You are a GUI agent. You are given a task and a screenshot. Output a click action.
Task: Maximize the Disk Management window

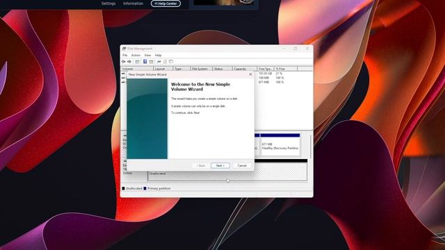pos(296,49)
